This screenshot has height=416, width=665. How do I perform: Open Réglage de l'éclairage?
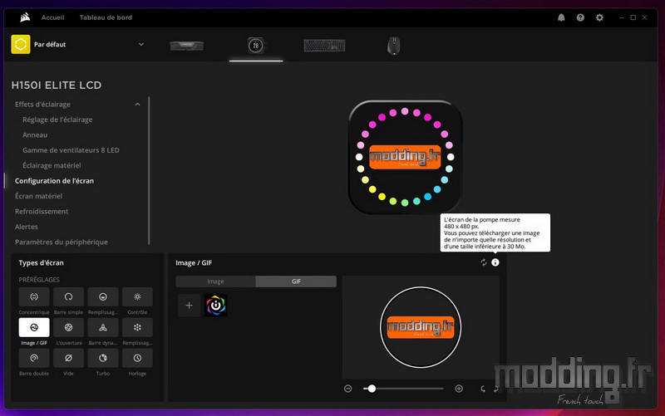click(57, 120)
